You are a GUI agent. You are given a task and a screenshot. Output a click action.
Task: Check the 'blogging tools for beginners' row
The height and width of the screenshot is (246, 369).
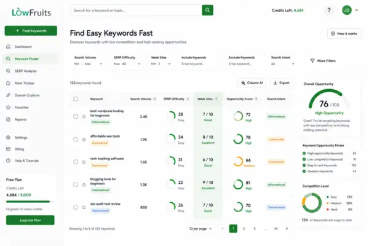click(76, 184)
